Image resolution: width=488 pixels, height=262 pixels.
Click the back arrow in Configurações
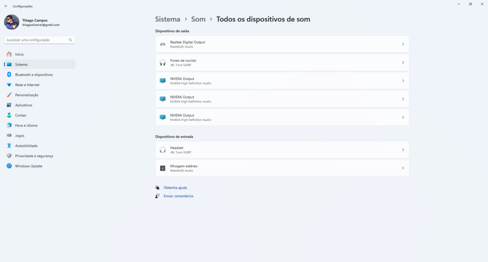(x=6, y=6)
